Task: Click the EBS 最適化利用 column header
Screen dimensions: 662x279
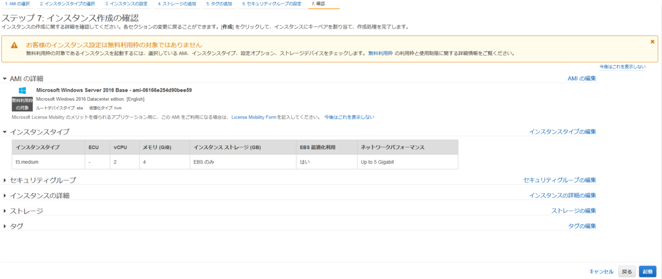Action: tap(326, 147)
